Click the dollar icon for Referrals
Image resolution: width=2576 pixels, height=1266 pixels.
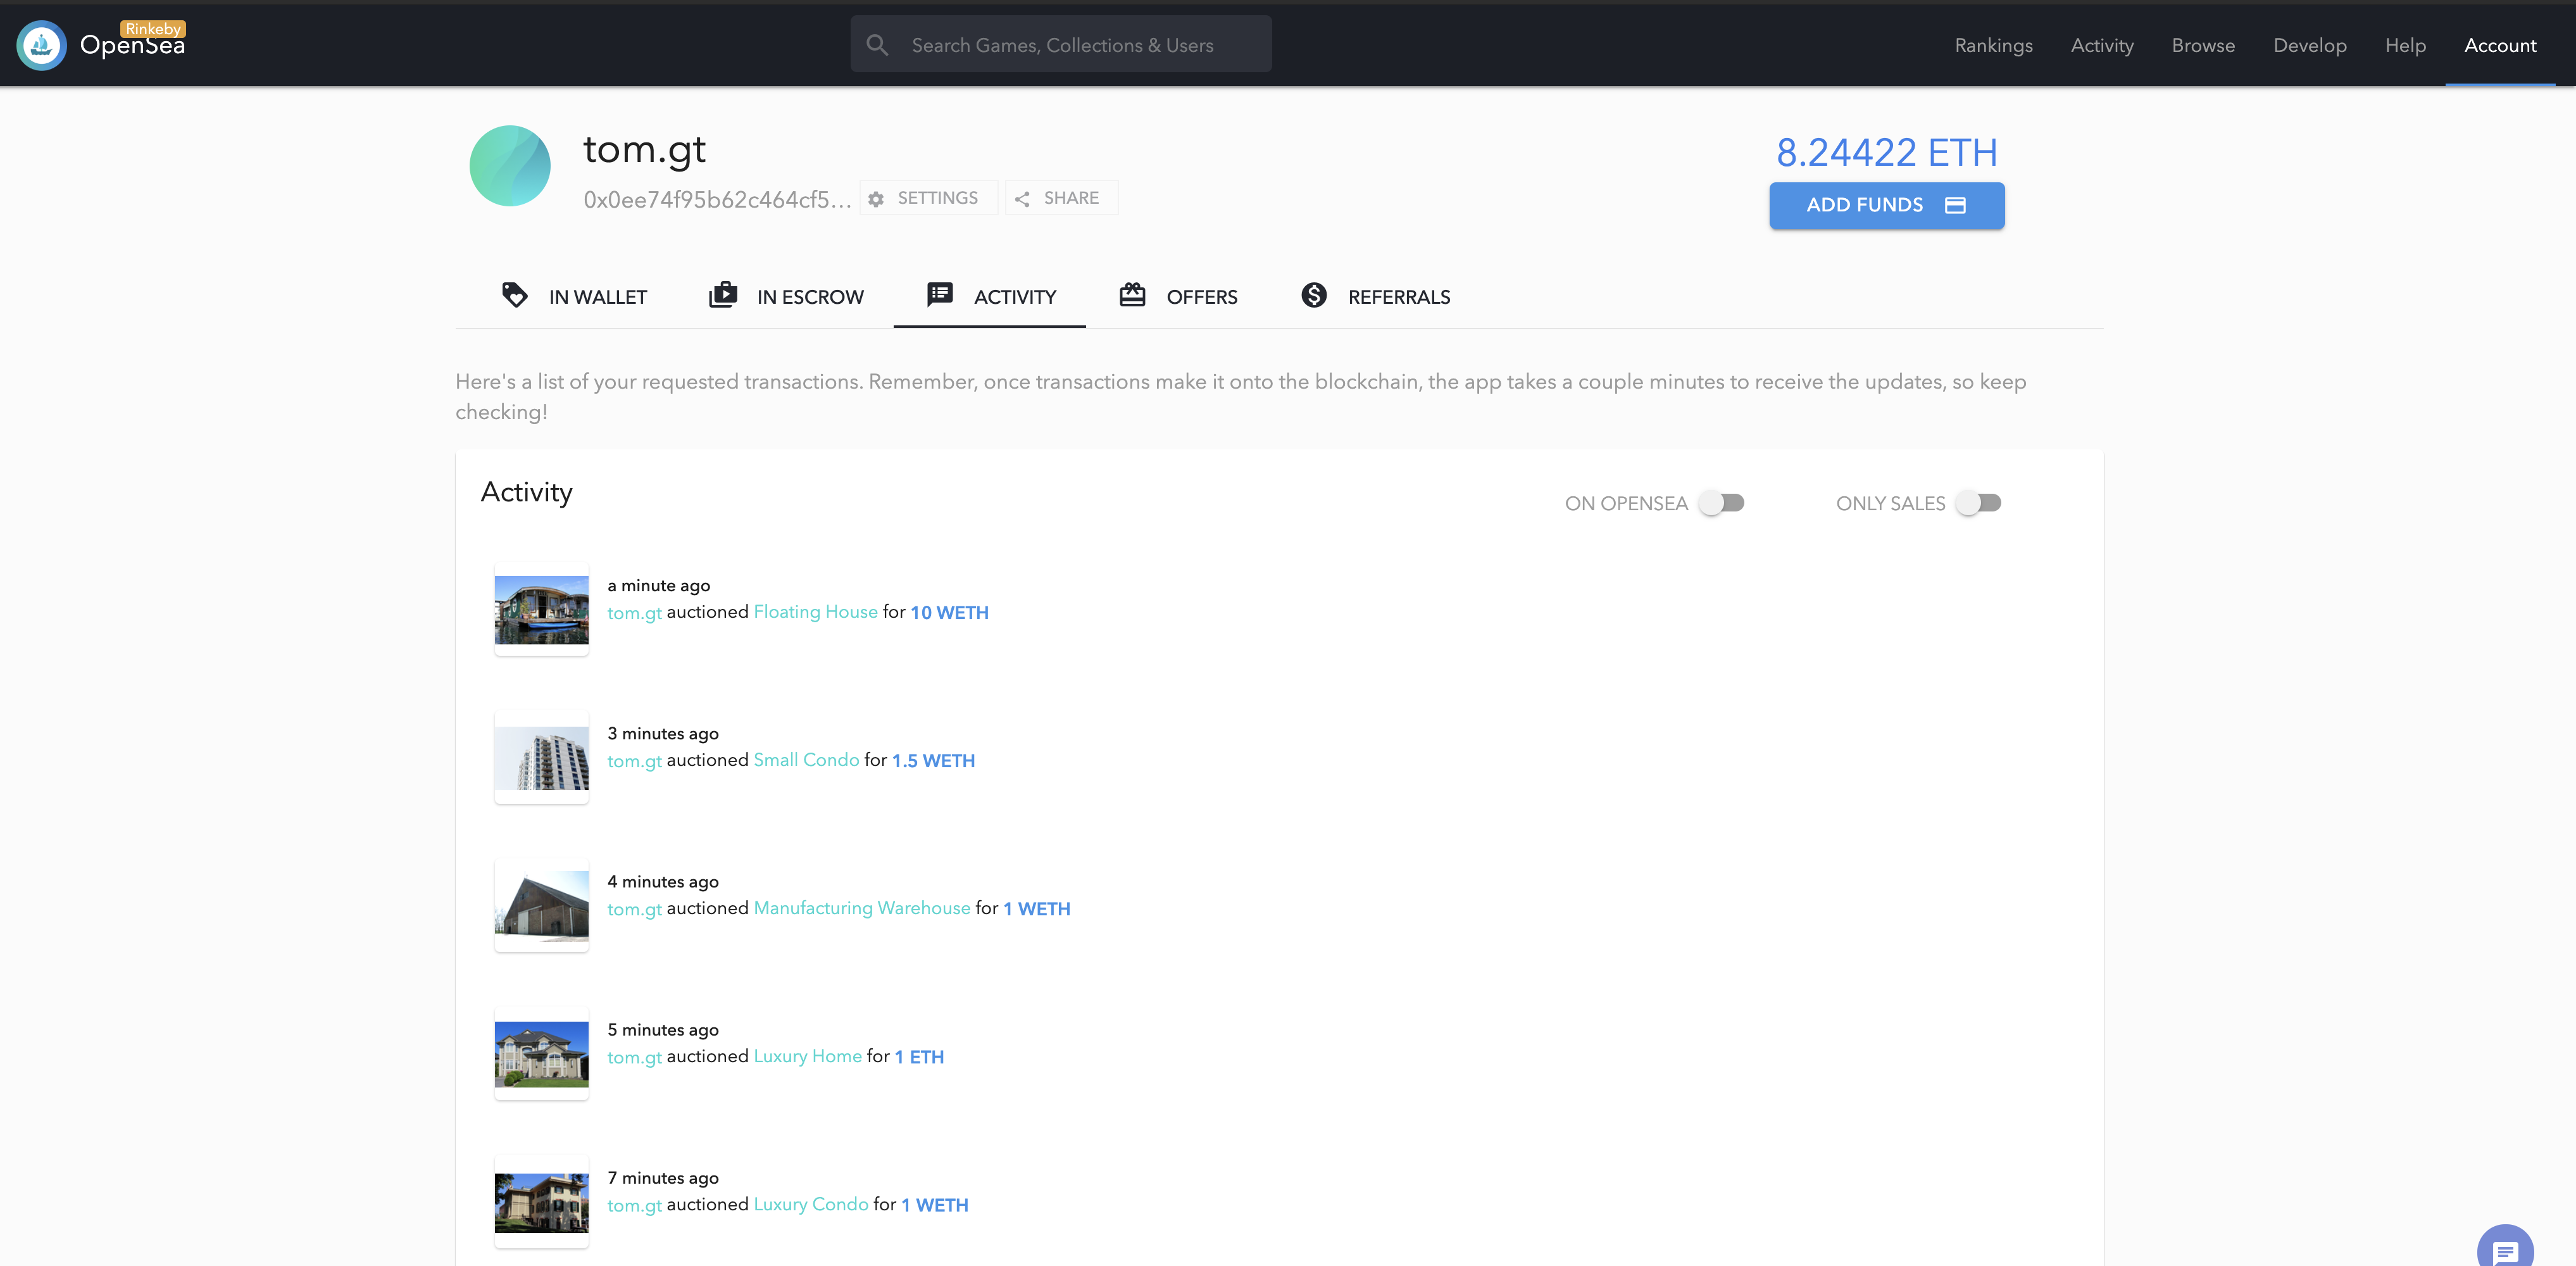pos(1314,296)
